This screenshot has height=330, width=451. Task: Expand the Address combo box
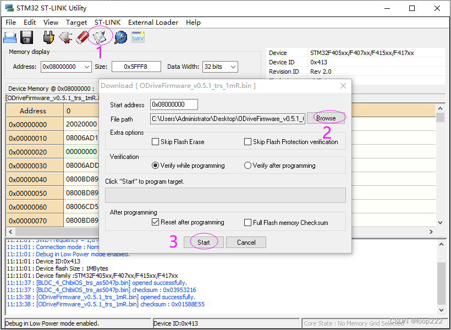(x=87, y=67)
